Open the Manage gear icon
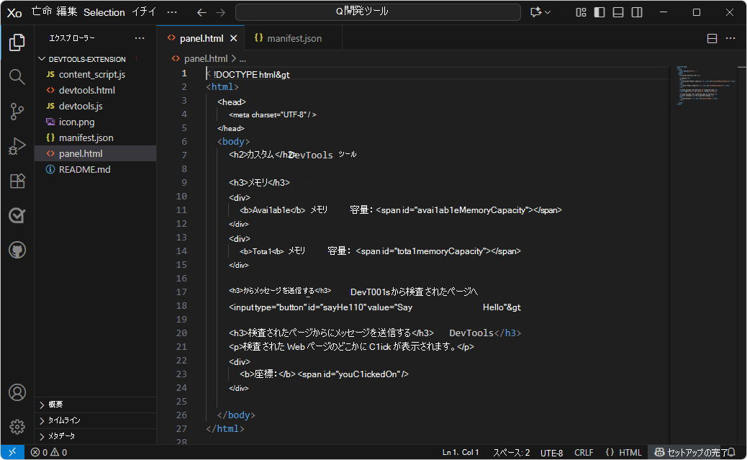The width and height of the screenshot is (747, 460). tap(17, 427)
